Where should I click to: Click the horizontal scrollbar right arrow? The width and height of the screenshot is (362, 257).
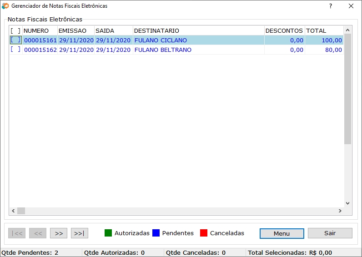[339, 211]
